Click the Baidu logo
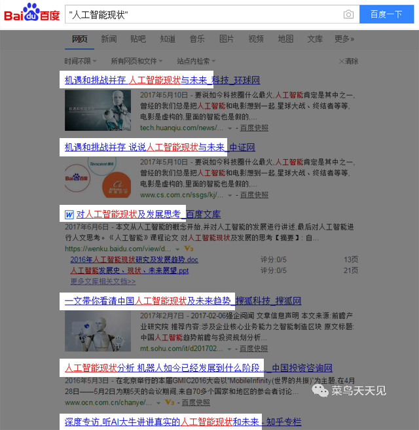Viewport: 419px width, 430px height. click(x=32, y=12)
